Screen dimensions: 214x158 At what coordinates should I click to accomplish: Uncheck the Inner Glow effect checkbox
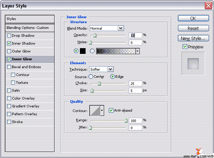9,59
